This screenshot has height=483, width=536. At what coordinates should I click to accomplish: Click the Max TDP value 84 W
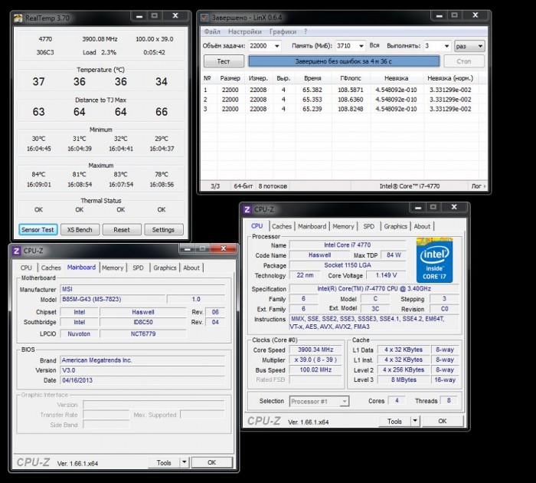pyautogui.click(x=394, y=255)
